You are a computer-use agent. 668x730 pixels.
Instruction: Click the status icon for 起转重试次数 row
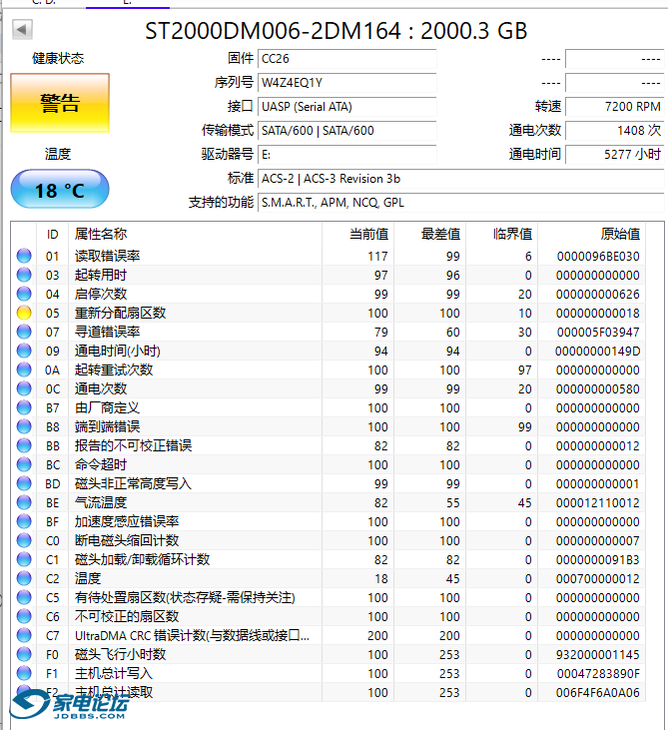(24, 369)
